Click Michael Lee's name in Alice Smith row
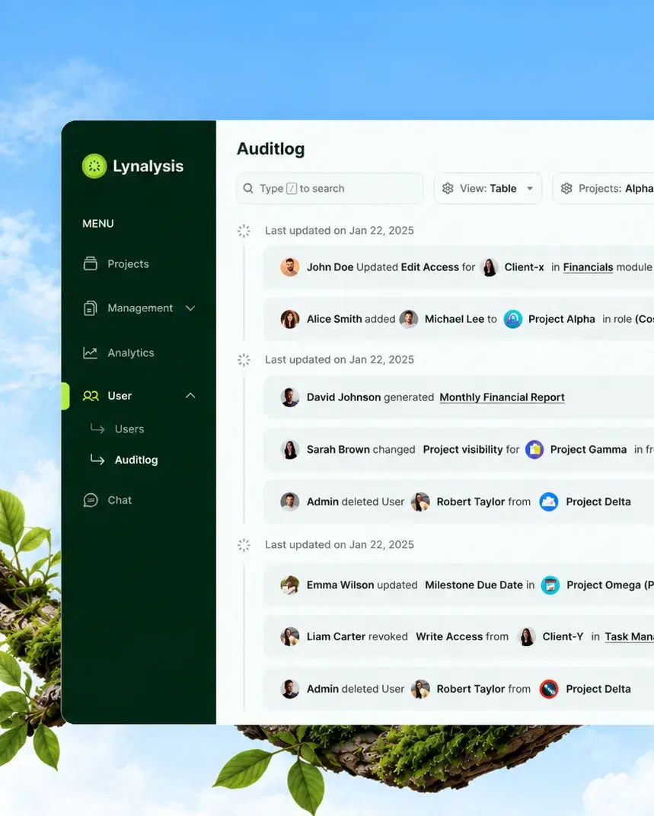The height and width of the screenshot is (816, 654). pos(454,319)
